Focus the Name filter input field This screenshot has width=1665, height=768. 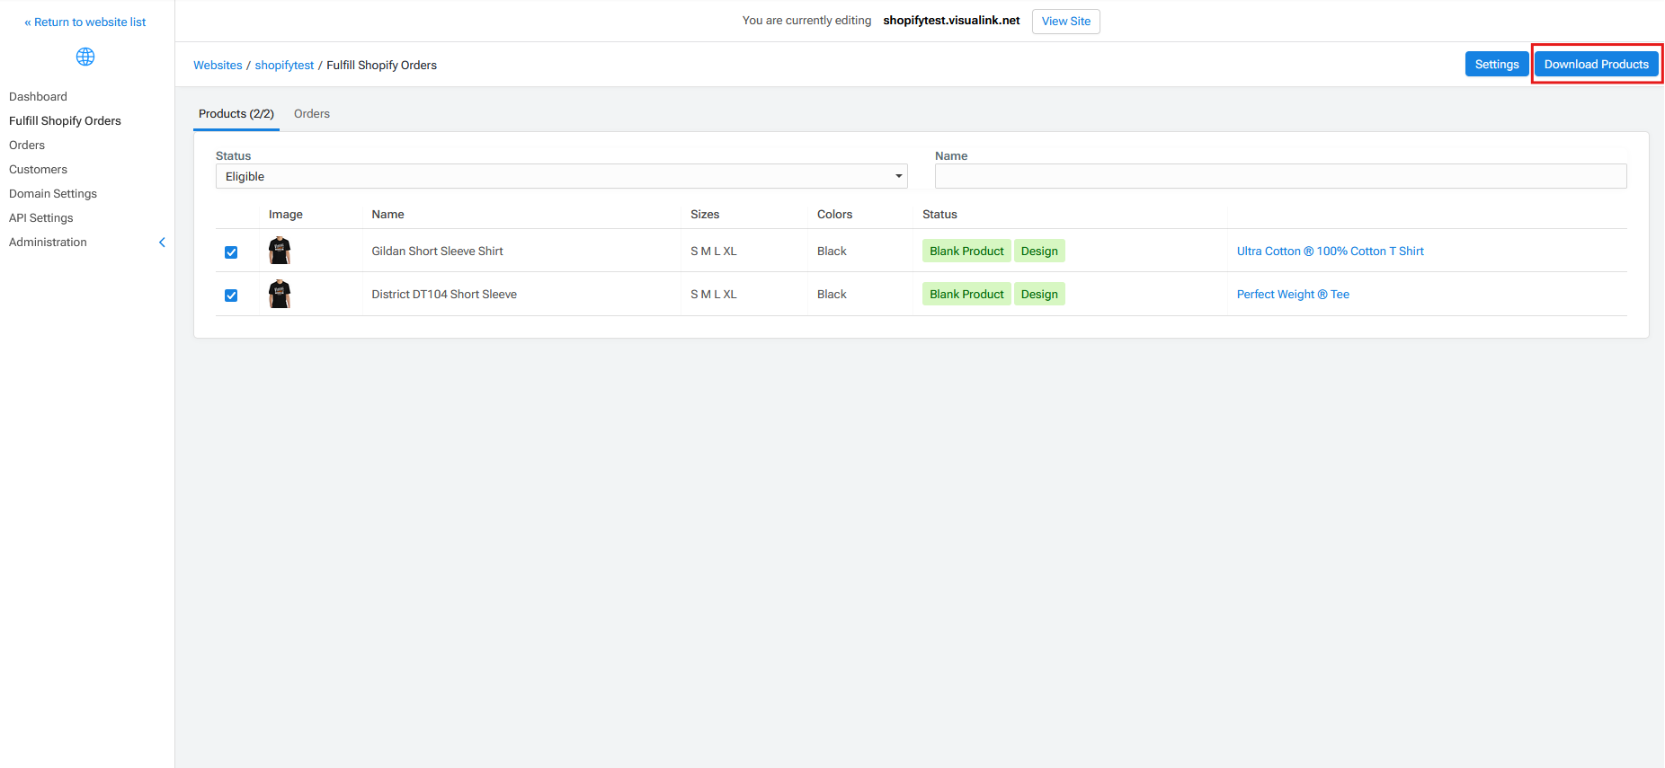tap(1280, 177)
